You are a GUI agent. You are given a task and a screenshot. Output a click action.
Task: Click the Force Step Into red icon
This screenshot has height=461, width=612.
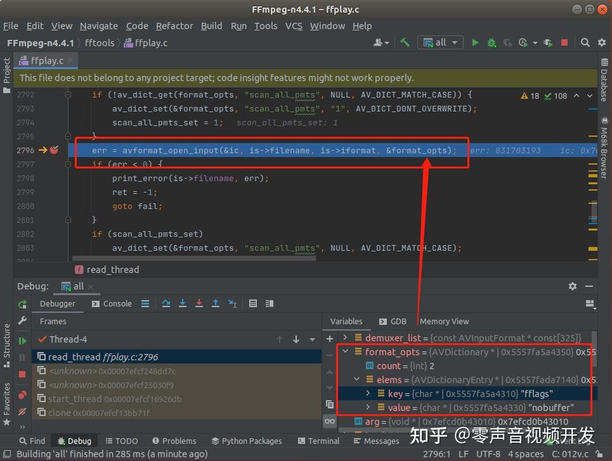(199, 303)
